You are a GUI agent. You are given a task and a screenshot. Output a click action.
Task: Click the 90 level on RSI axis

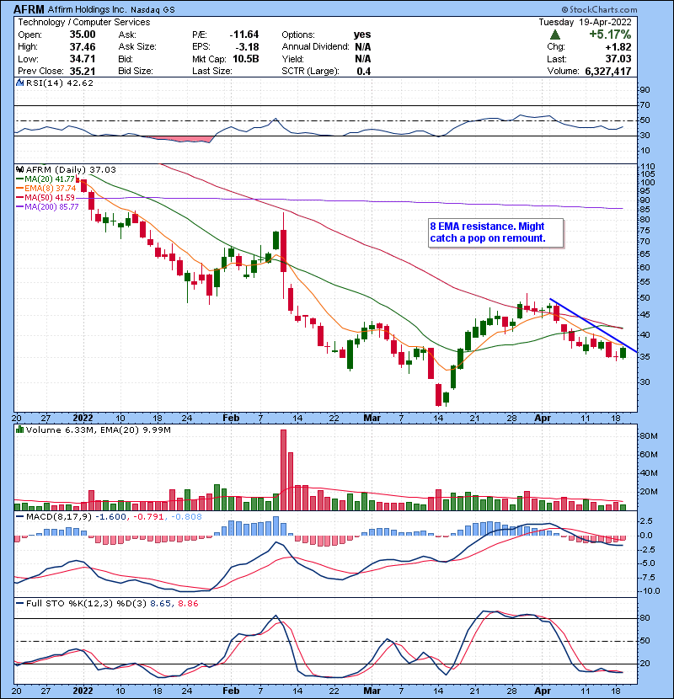[645, 89]
